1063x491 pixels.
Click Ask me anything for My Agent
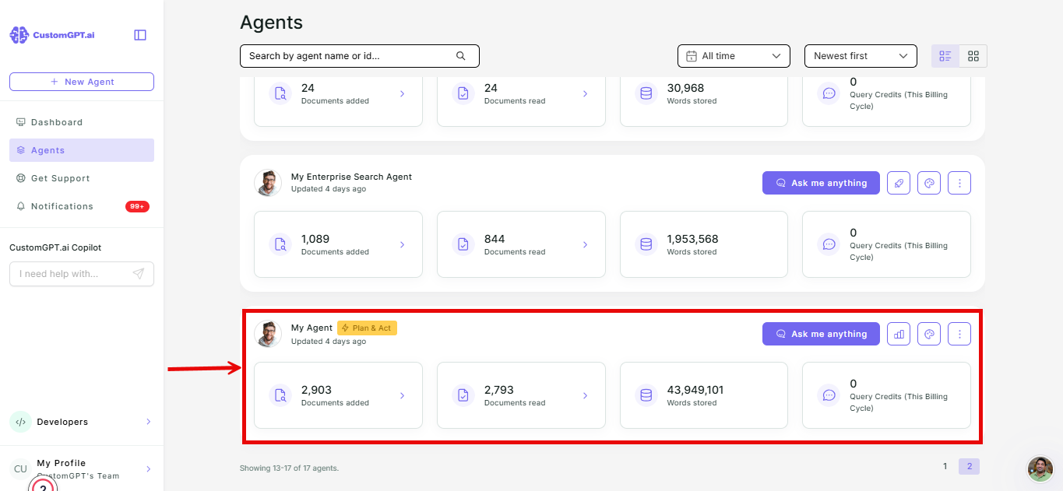(821, 334)
